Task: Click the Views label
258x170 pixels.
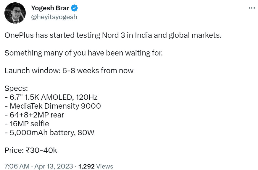Action: (105, 166)
